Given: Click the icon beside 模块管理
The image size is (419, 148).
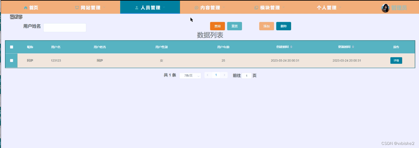Looking at the screenshot, I should (256, 8).
